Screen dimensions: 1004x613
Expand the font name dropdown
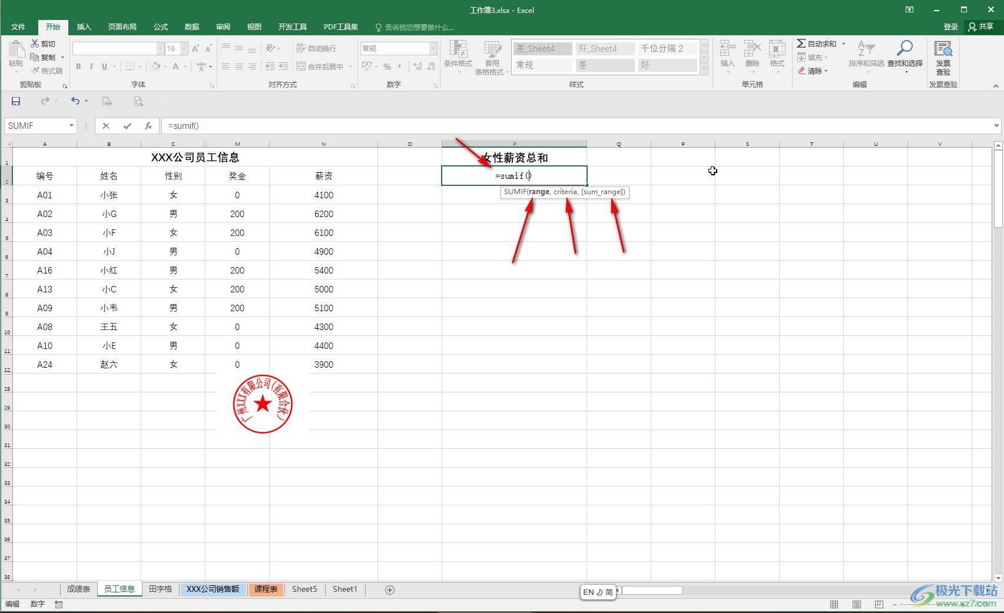(x=160, y=48)
